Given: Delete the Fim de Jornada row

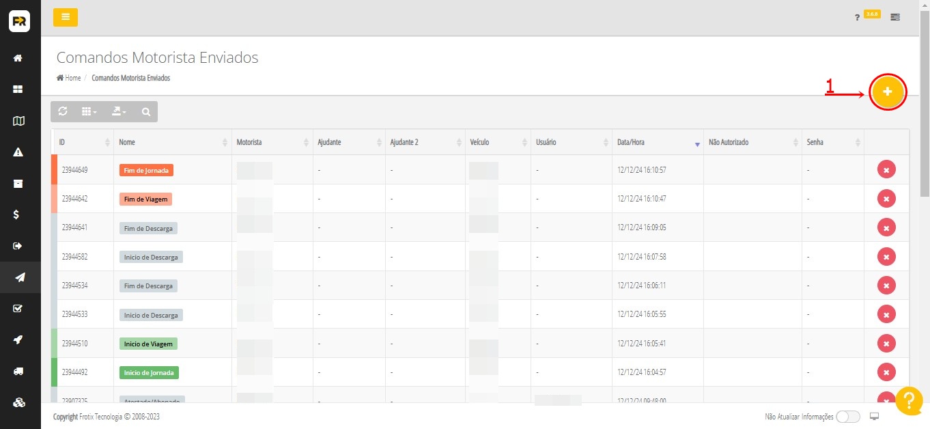Looking at the screenshot, I should tap(886, 169).
